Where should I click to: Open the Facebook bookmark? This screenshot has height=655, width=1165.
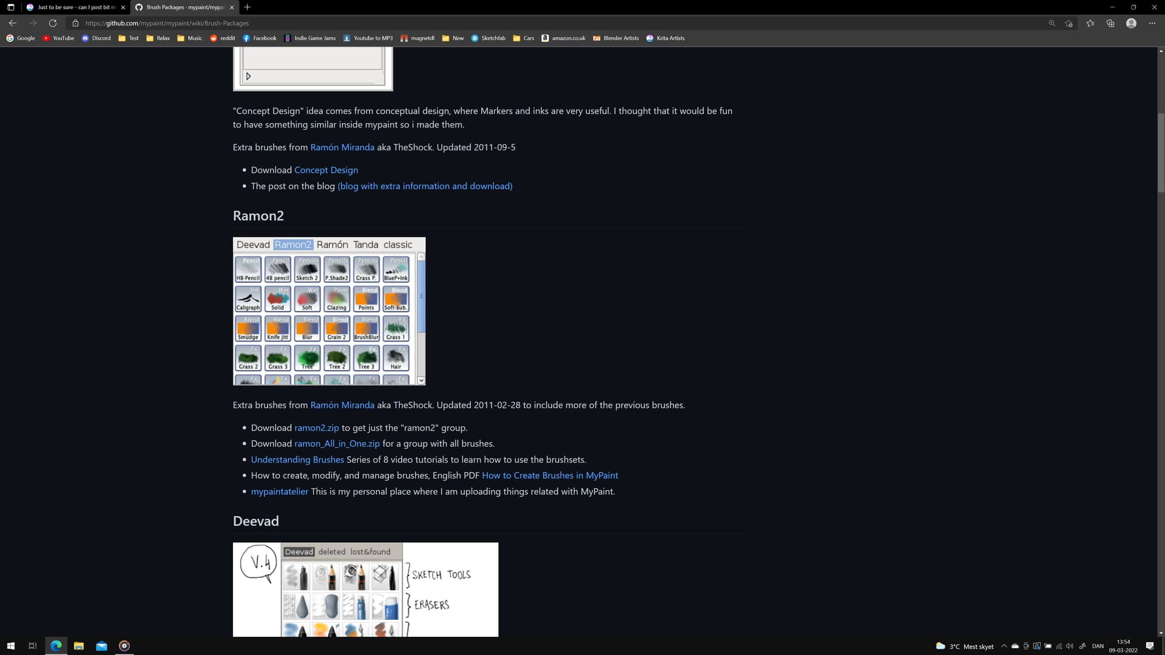(259, 38)
